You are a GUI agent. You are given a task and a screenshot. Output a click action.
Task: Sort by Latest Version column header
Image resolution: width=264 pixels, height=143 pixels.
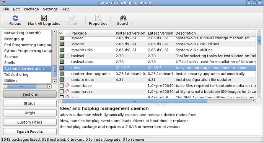click(x=160, y=33)
